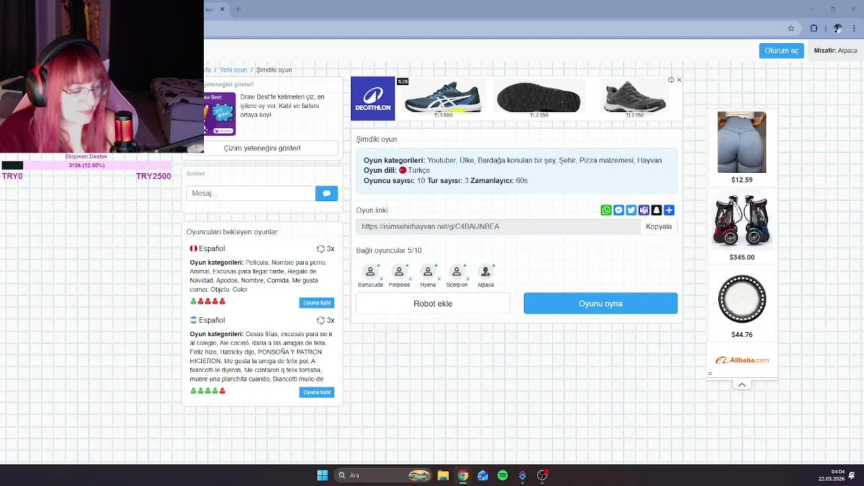Open Spotify from taskbar
The image size is (864, 486).
(502, 475)
